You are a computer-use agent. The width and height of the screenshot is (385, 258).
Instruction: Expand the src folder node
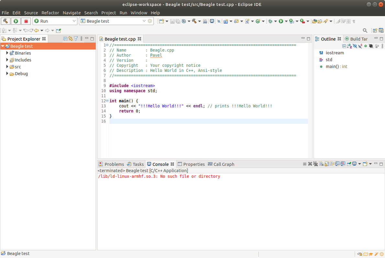[x=7, y=66]
